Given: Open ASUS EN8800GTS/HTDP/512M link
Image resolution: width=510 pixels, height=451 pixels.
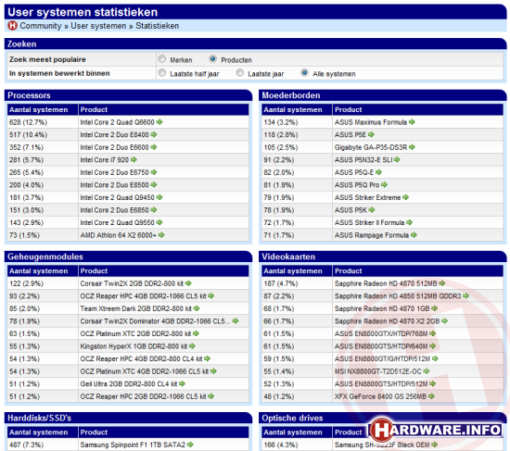Looking at the screenshot, I should pyautogui.click(x=381, y=384).
